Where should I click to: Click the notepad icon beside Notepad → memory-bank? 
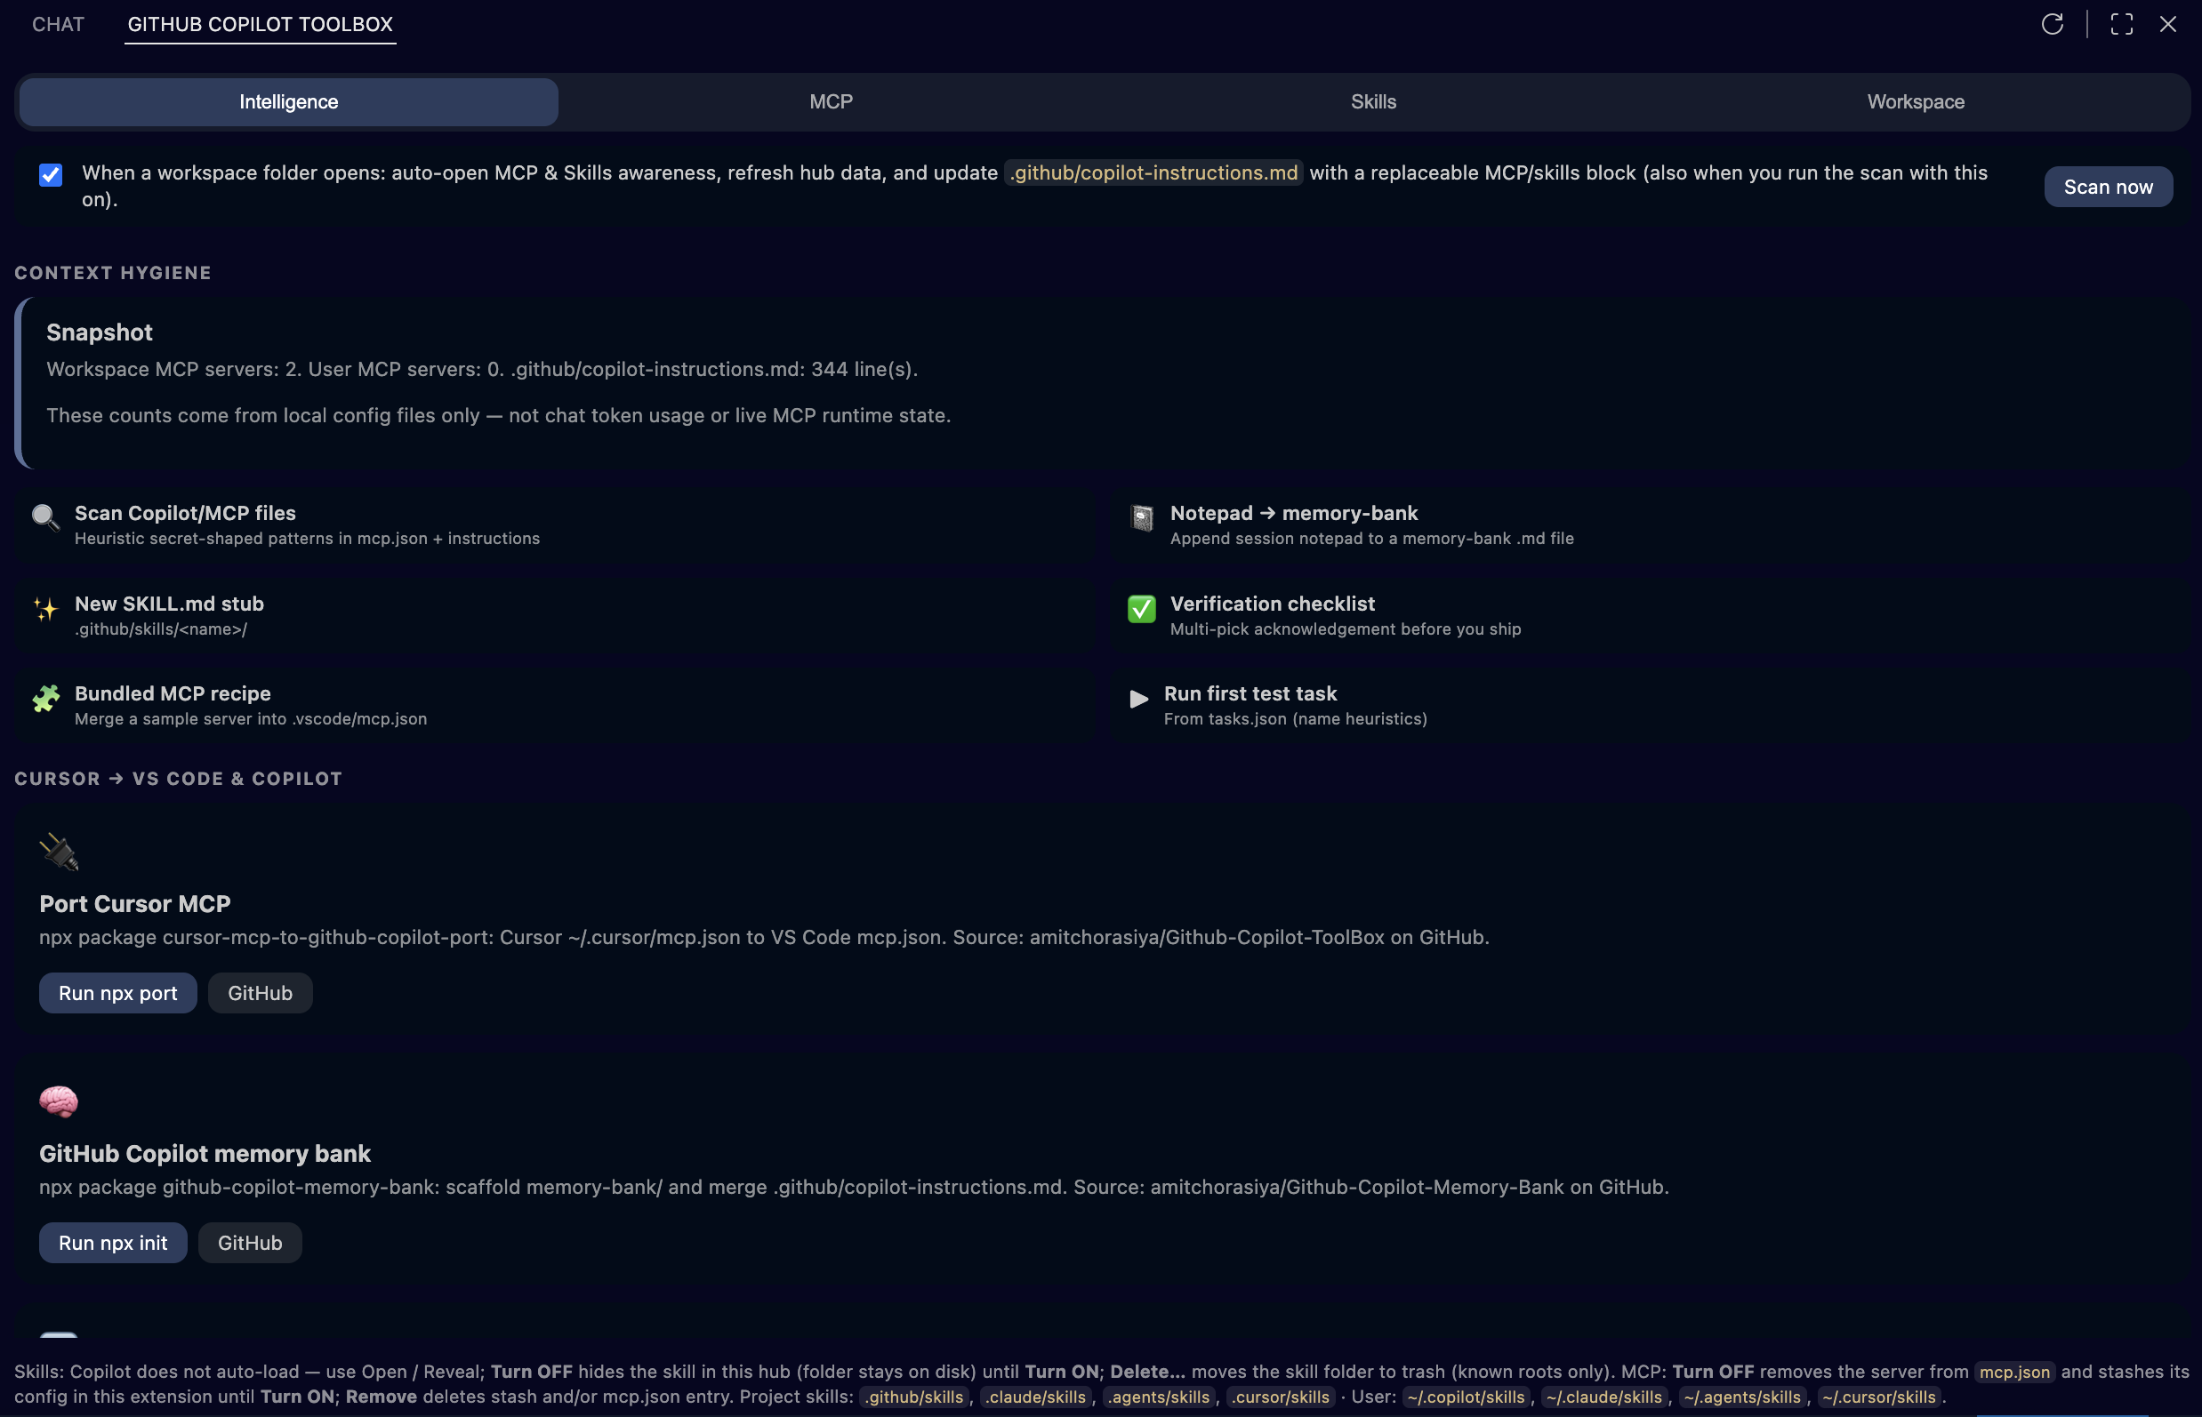[1141, 518]
